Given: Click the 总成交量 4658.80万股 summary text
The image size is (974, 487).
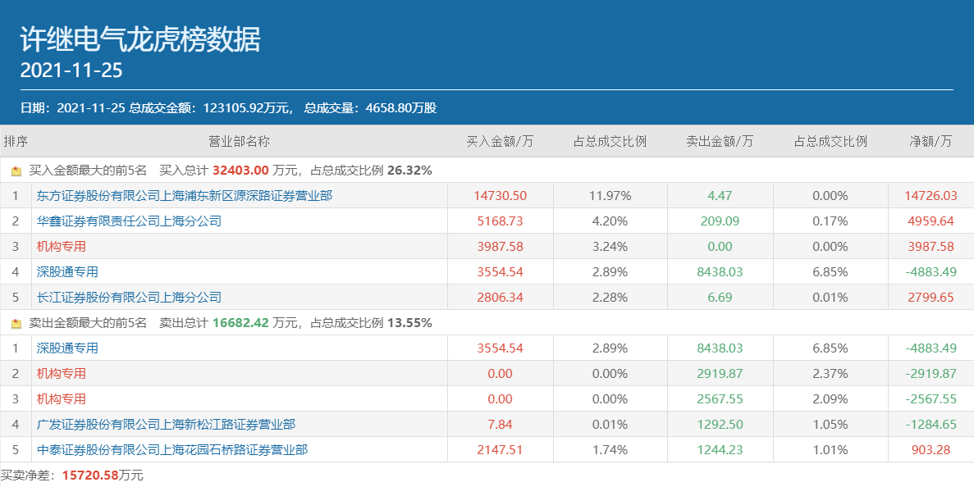Looking at the screenshot, I should click(x=370, y=108).
